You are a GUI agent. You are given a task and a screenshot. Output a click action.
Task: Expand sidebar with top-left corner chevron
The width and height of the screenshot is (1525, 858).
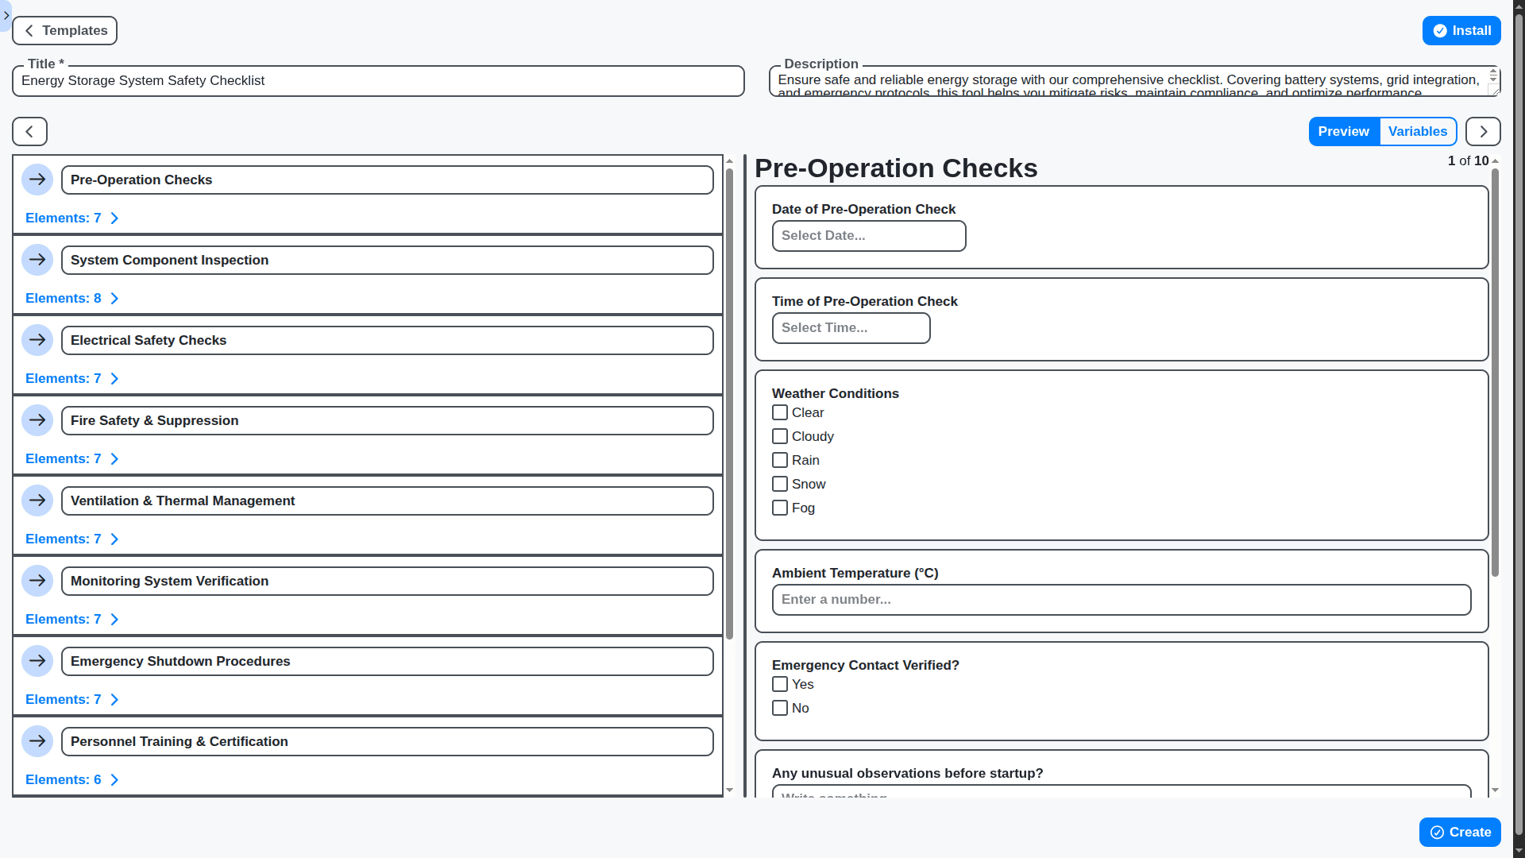tap(6, 15)
